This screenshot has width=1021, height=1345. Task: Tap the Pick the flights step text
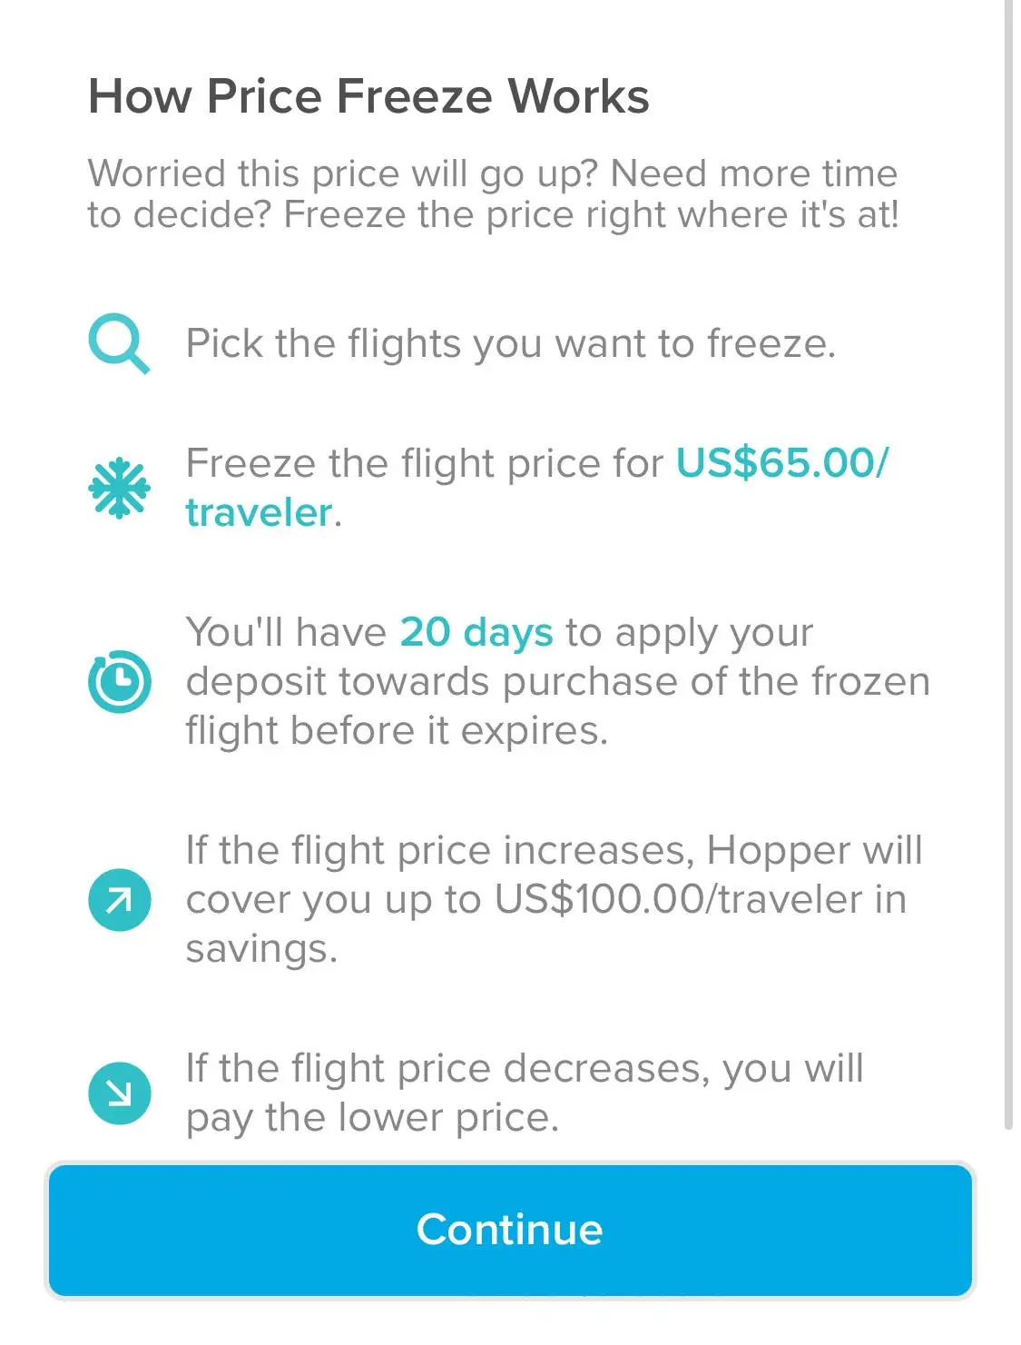tap(511, 344)
